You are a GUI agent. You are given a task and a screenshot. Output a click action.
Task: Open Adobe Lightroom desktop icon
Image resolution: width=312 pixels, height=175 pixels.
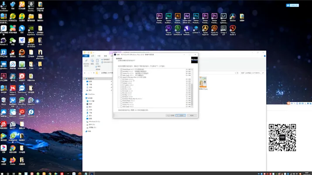pos(224,17)
